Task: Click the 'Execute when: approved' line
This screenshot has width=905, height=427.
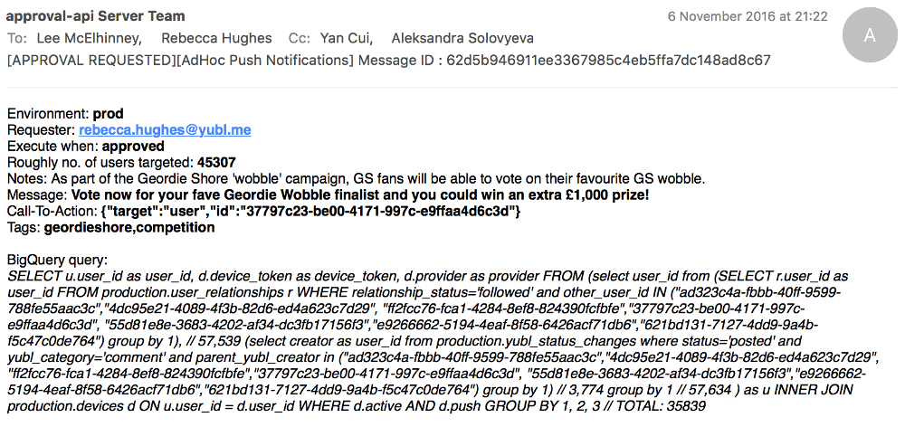Action: coord(86,146)
